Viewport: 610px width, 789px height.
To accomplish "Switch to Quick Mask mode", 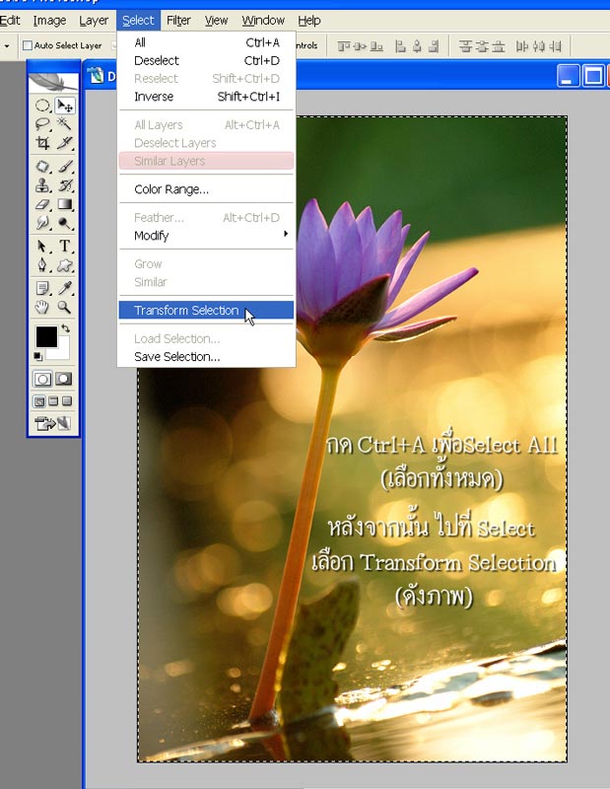I will 63,379.
